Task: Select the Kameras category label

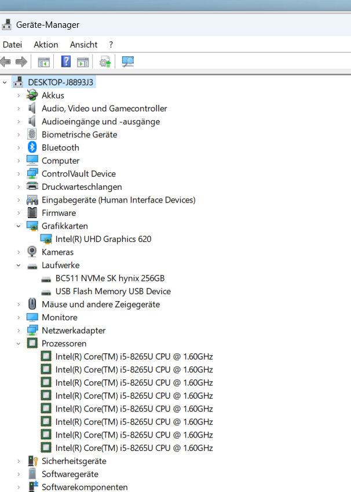Action: point(57,252)
